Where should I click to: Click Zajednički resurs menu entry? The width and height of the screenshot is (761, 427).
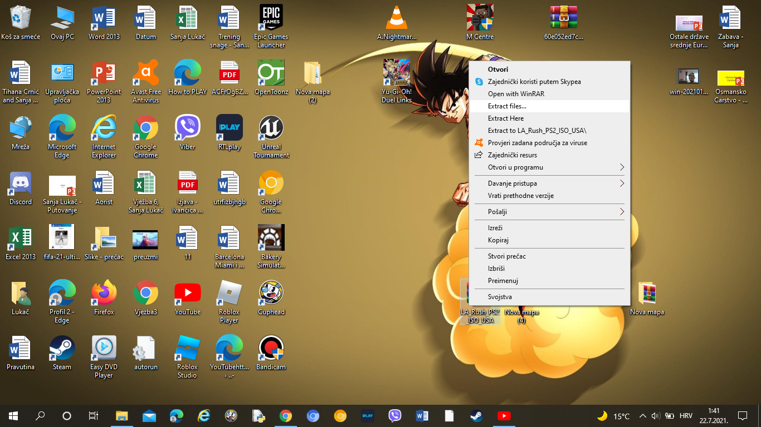[x=549, y=155]
